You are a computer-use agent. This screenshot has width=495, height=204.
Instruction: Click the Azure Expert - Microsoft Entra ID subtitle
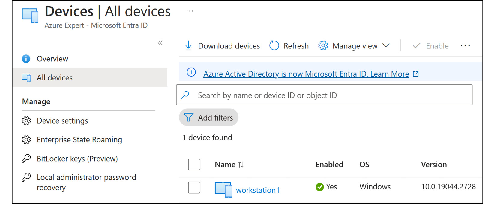pos(96,25)
